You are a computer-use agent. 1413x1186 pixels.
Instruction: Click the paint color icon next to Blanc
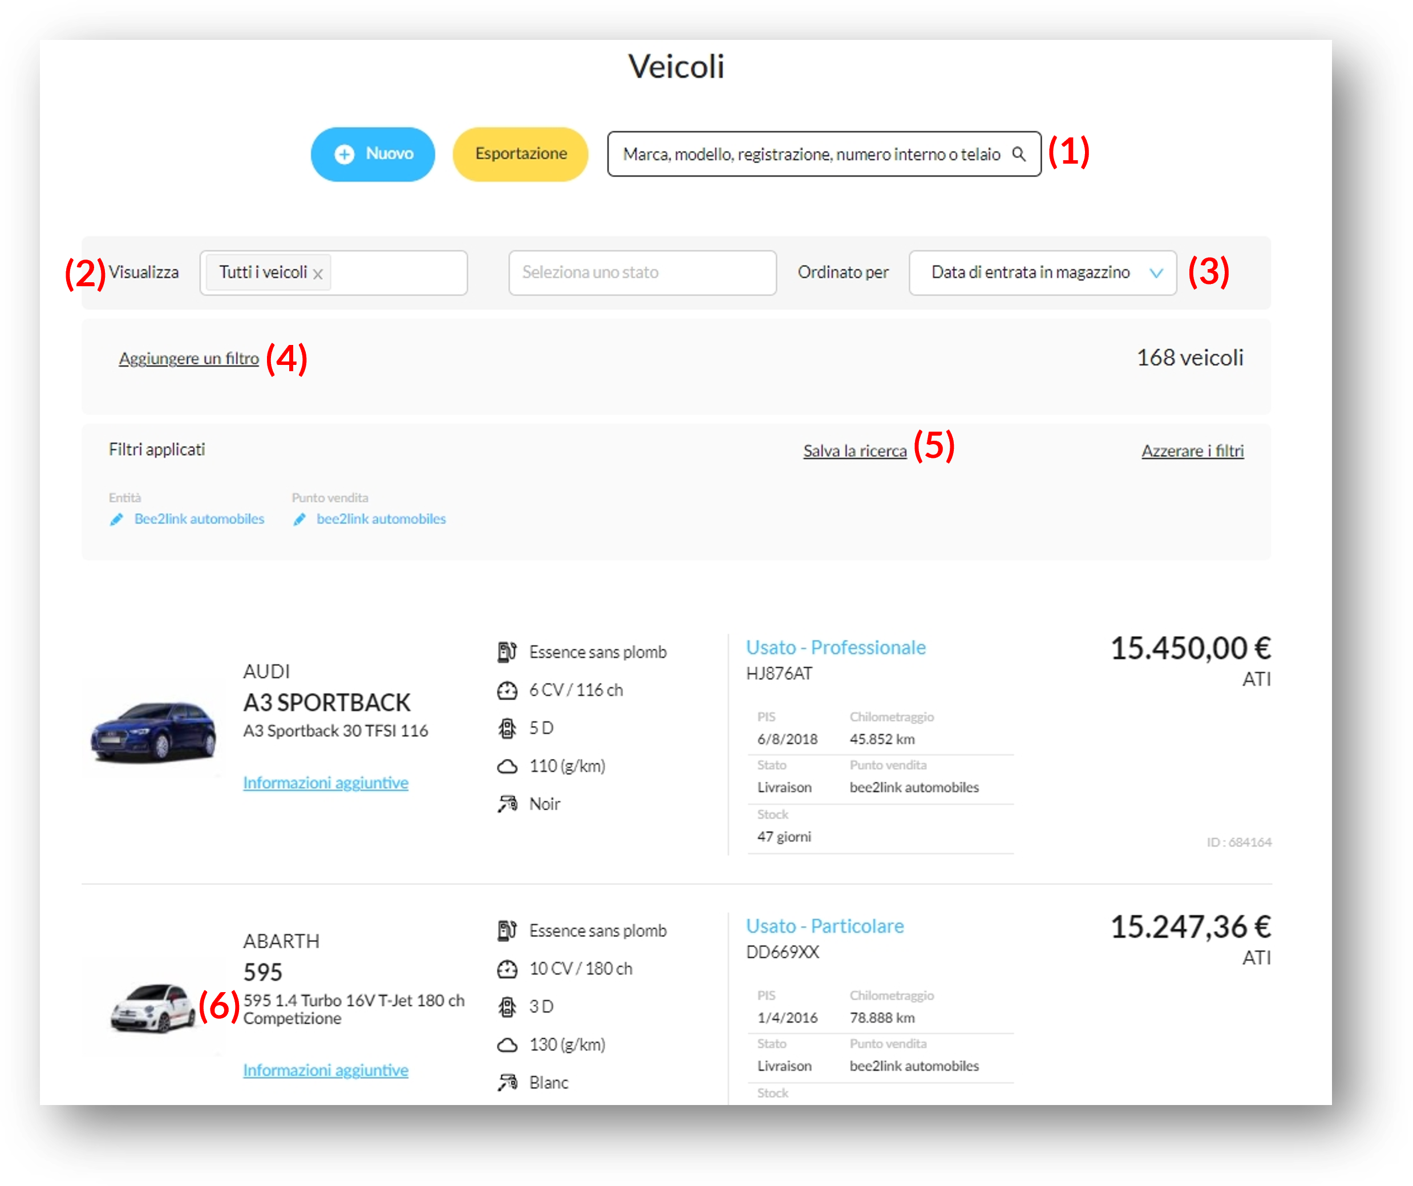click(507, 1082)
